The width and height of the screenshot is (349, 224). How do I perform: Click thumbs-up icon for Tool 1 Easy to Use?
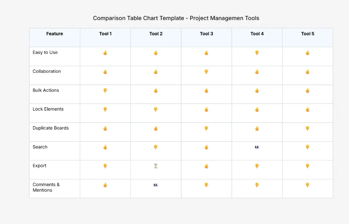[105, 53]
